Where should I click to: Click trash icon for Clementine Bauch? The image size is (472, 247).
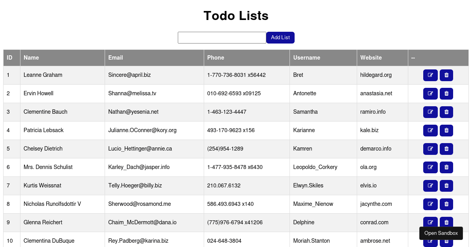(446, 112)
